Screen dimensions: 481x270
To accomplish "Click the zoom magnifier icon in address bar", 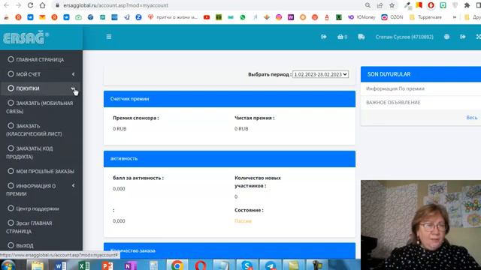I will point(368,5).
